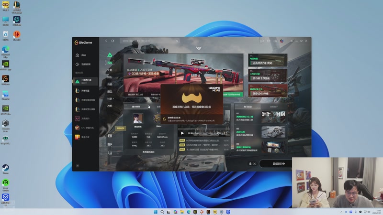Click the terminal icon in game side nav
This screenshot has width=383, height=215.
[x=110, y=136]
